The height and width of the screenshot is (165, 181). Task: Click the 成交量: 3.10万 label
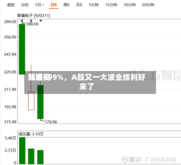coord(31,134)
